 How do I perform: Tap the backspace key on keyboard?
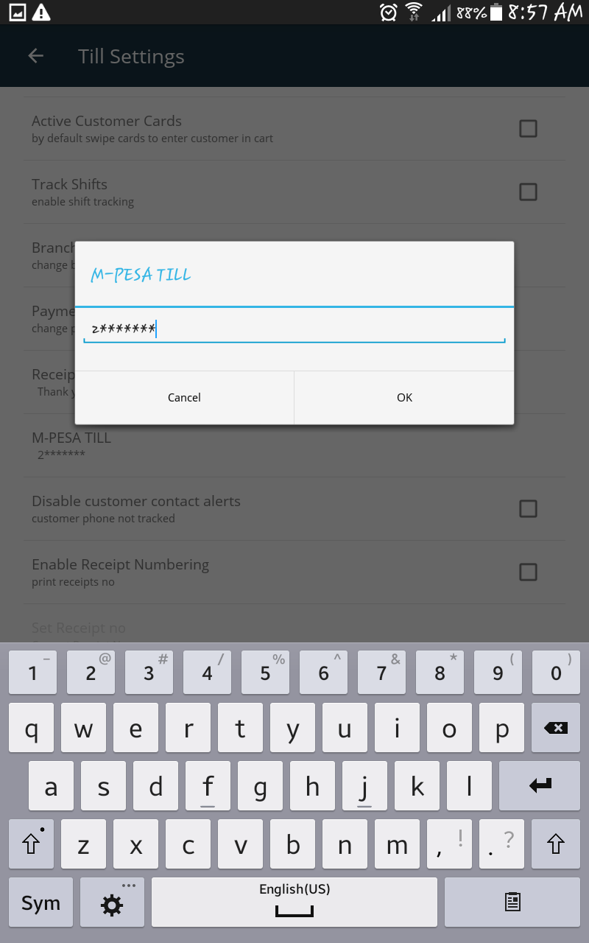pos(556,728)
